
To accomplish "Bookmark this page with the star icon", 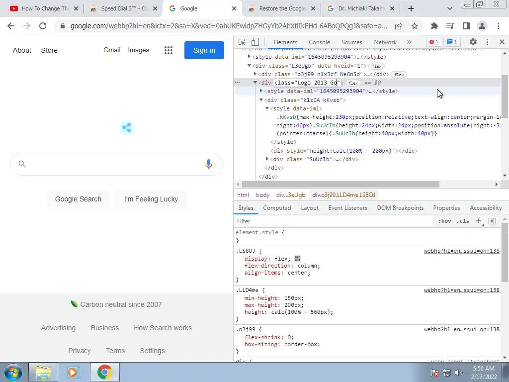I will point(415,26).
